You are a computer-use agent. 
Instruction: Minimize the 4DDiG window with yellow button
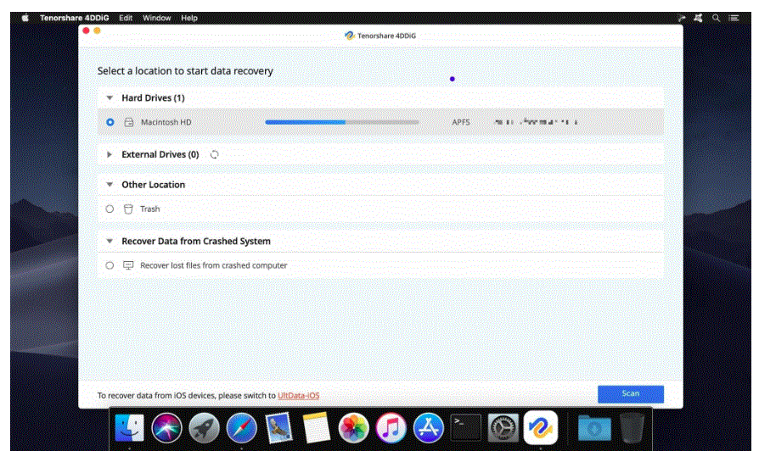(97, 31)
